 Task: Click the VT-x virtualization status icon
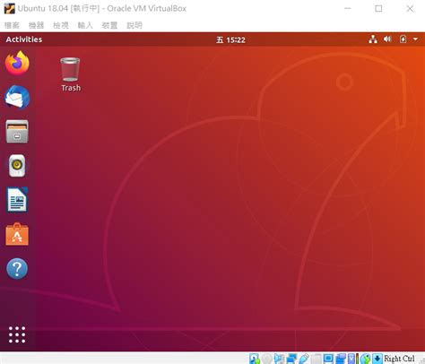(x=352, y=359)
